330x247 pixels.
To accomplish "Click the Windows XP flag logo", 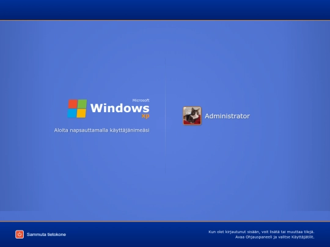I will point(77,109).
